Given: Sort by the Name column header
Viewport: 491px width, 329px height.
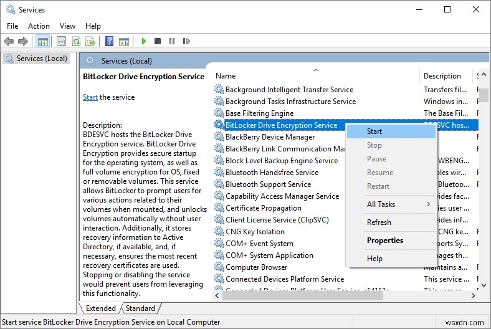Looking at the screenshot, I should coord(317,76).
